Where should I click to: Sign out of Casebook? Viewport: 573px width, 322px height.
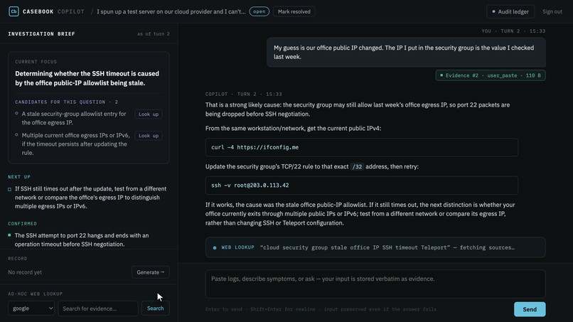(552, 11)
